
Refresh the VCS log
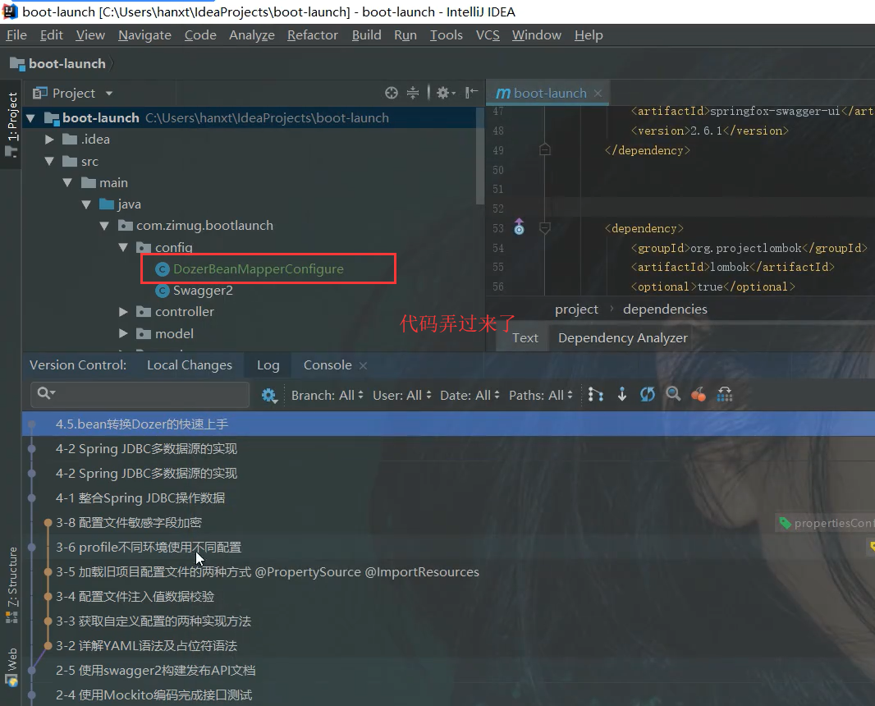click(648, 395)
